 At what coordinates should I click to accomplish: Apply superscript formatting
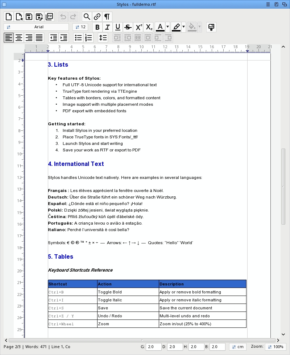pos(138,27)
